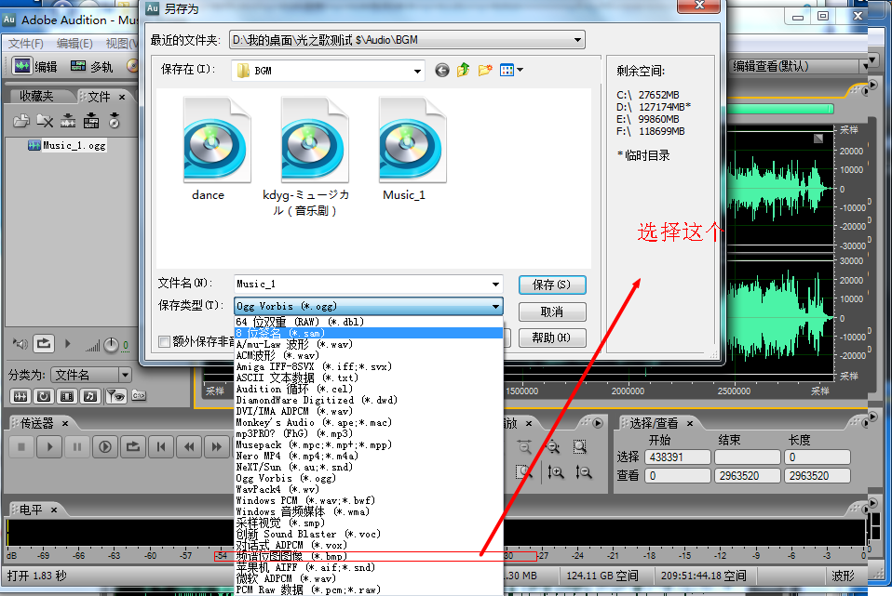Screen dimensions: 892x596
Task: Click the Pause button in transport panel
Action: [77, 446]
